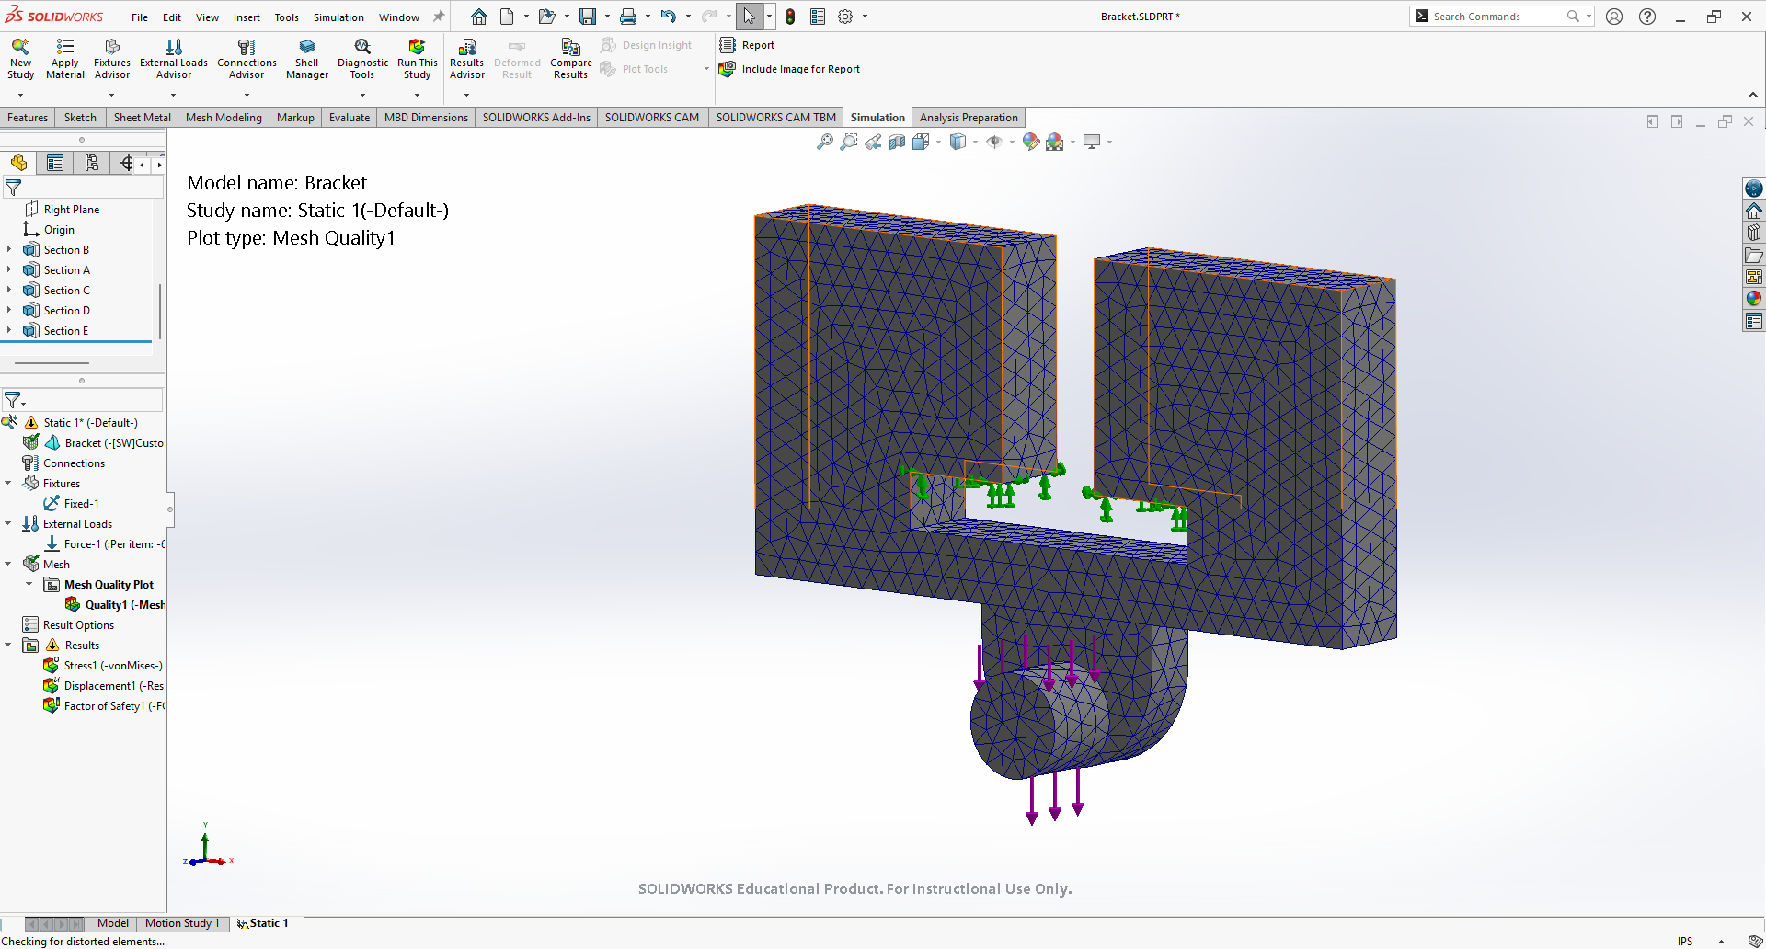Click the Zoom to Area icon
Screen dimensions: 1766x949
[849, 142]
